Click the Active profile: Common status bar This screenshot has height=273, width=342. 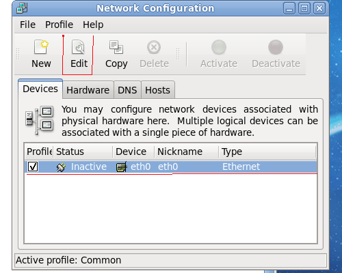(170, 260)
